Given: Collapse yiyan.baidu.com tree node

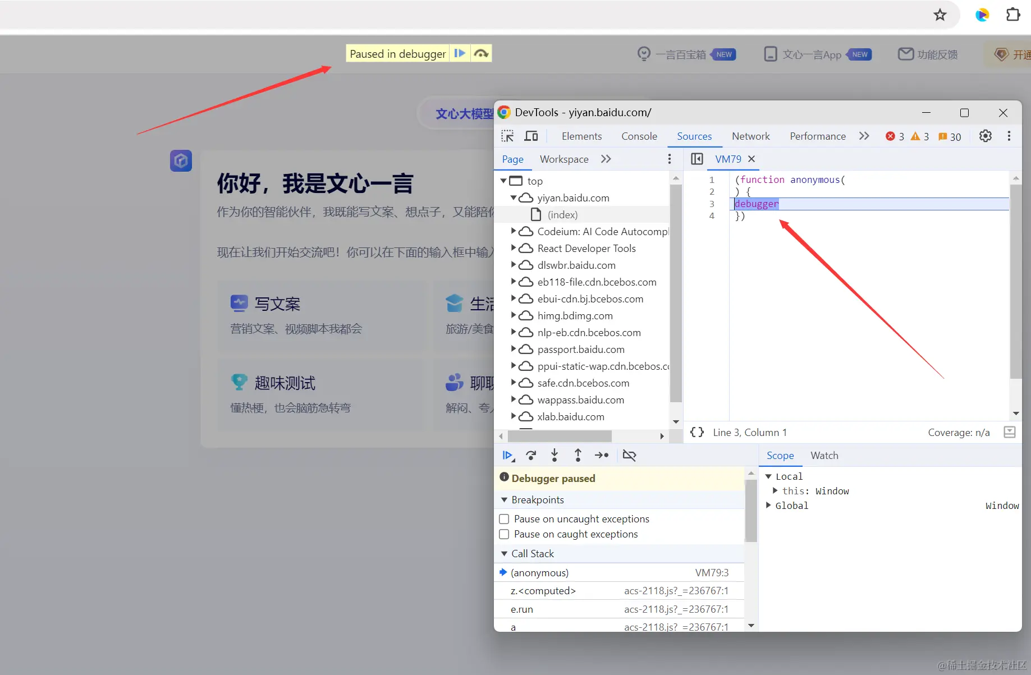Looking at the screenshot, I should click(513, 198).
